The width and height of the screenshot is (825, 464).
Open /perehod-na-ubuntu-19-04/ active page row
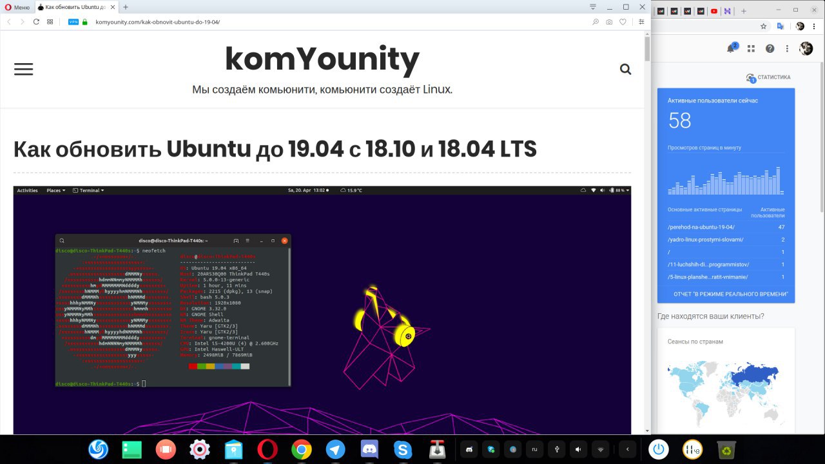click(x=726, y=227)
